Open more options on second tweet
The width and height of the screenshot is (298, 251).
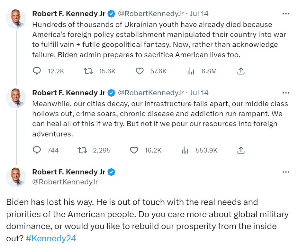(285, 93)
